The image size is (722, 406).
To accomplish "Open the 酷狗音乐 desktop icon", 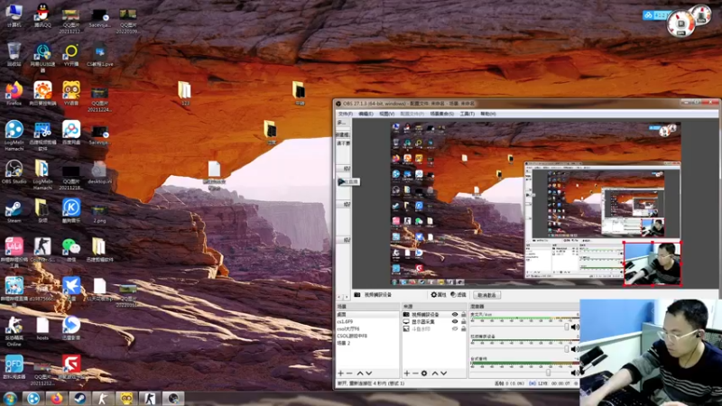I will 71,212.
